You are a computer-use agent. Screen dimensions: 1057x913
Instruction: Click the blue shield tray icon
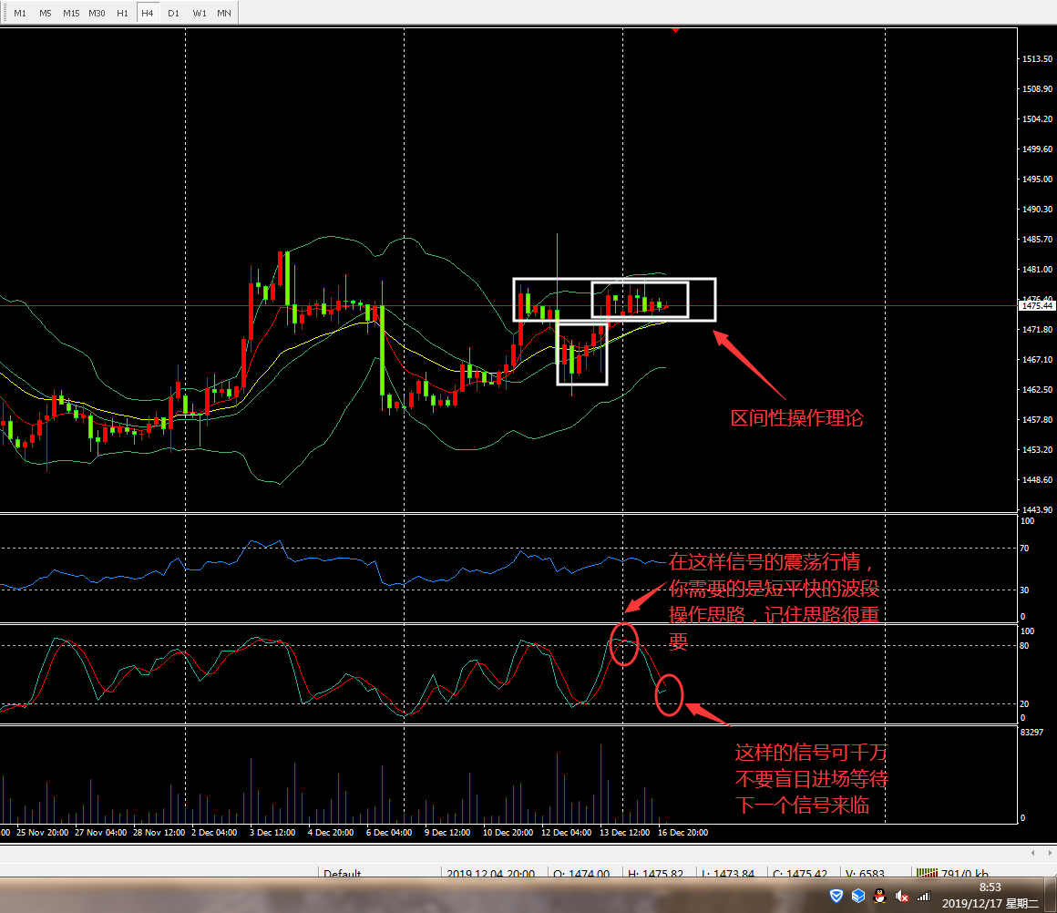pos(836,897)
